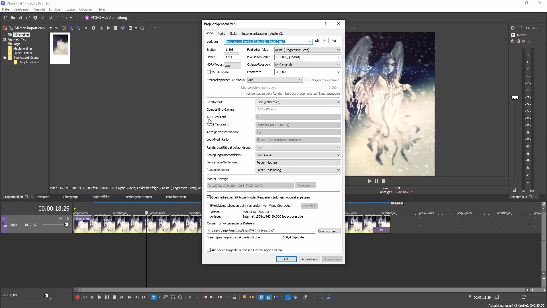
Task: Insert a marker with the orange flag
Action: pyautogui.click(x=244, y=297)
